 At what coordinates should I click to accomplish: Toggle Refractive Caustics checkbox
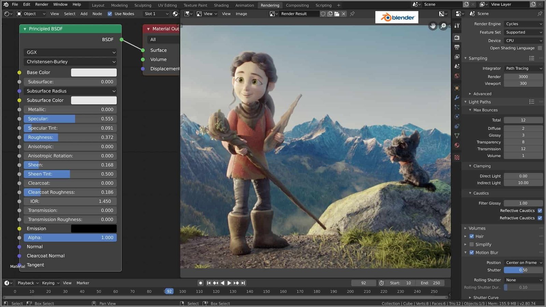pos(540,218)
